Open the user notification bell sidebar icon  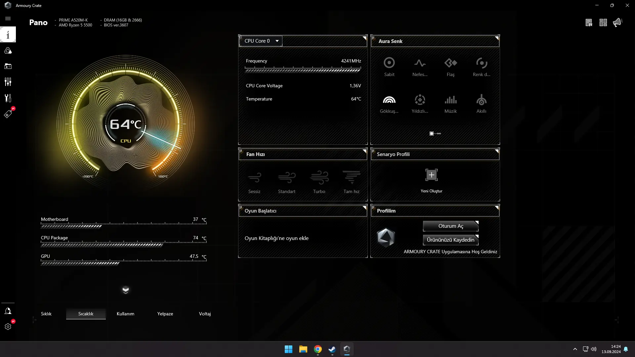pos(8,311)
